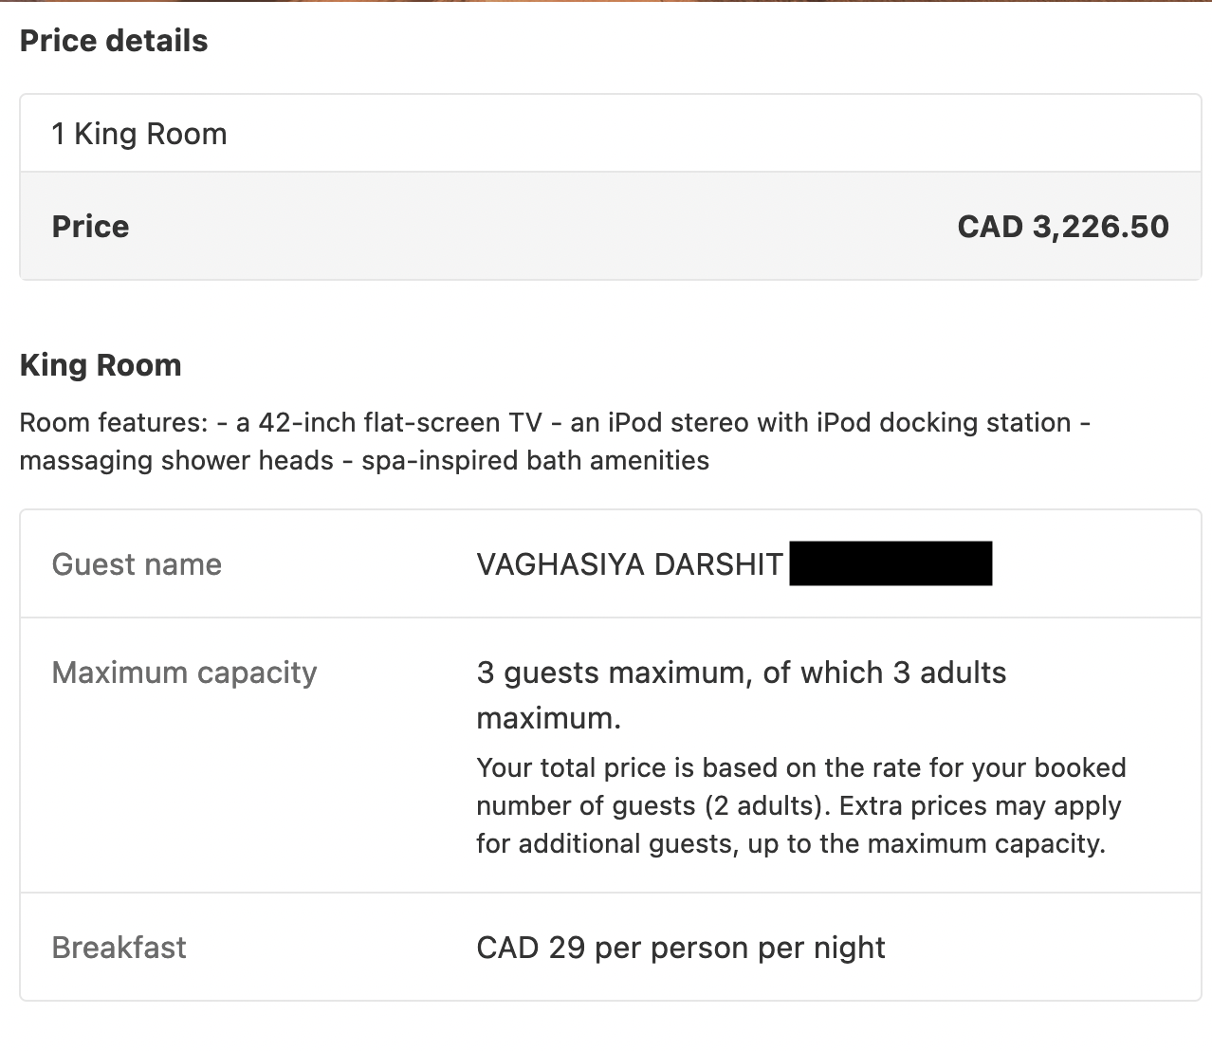
Task: Click the Maximum capacity label
Action: (x=184, y=673)
